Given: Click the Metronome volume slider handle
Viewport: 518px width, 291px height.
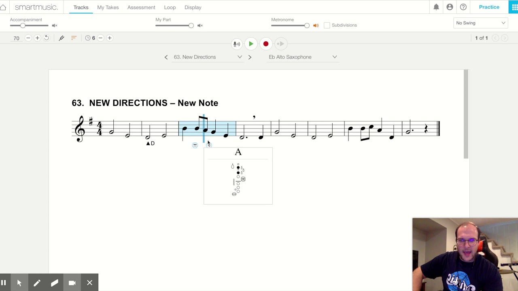Looking at the screenshot, I should tap(307, 25).
